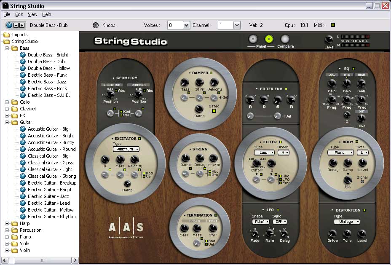Click the EQ Mid Freq knob
The height and width of the screenshot is (265, 391).
point(347,100)
